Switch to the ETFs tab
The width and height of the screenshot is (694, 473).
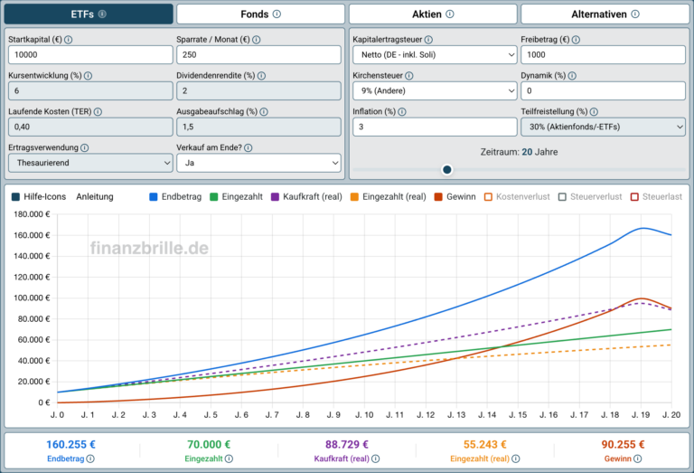(89, 14)
